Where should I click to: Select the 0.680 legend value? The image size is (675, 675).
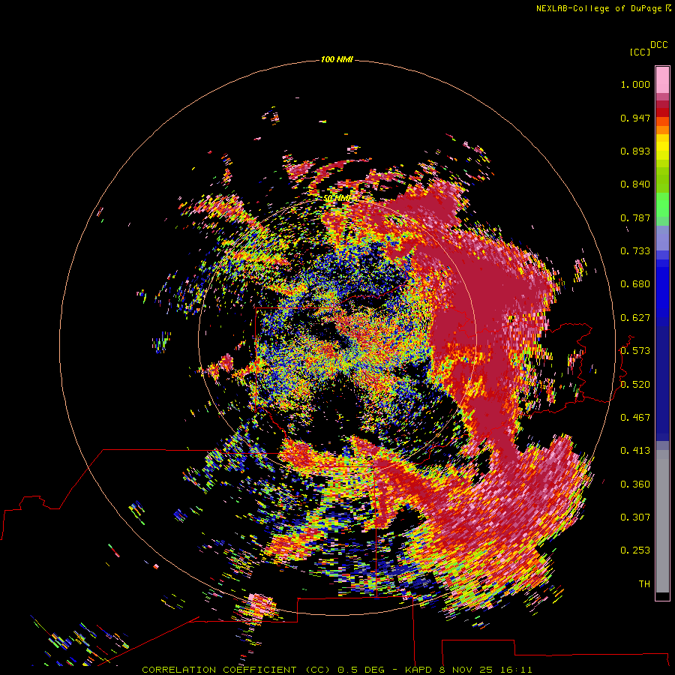pos(635,284)
